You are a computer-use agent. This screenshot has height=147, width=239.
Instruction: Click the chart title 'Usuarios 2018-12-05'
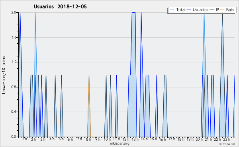60,7
